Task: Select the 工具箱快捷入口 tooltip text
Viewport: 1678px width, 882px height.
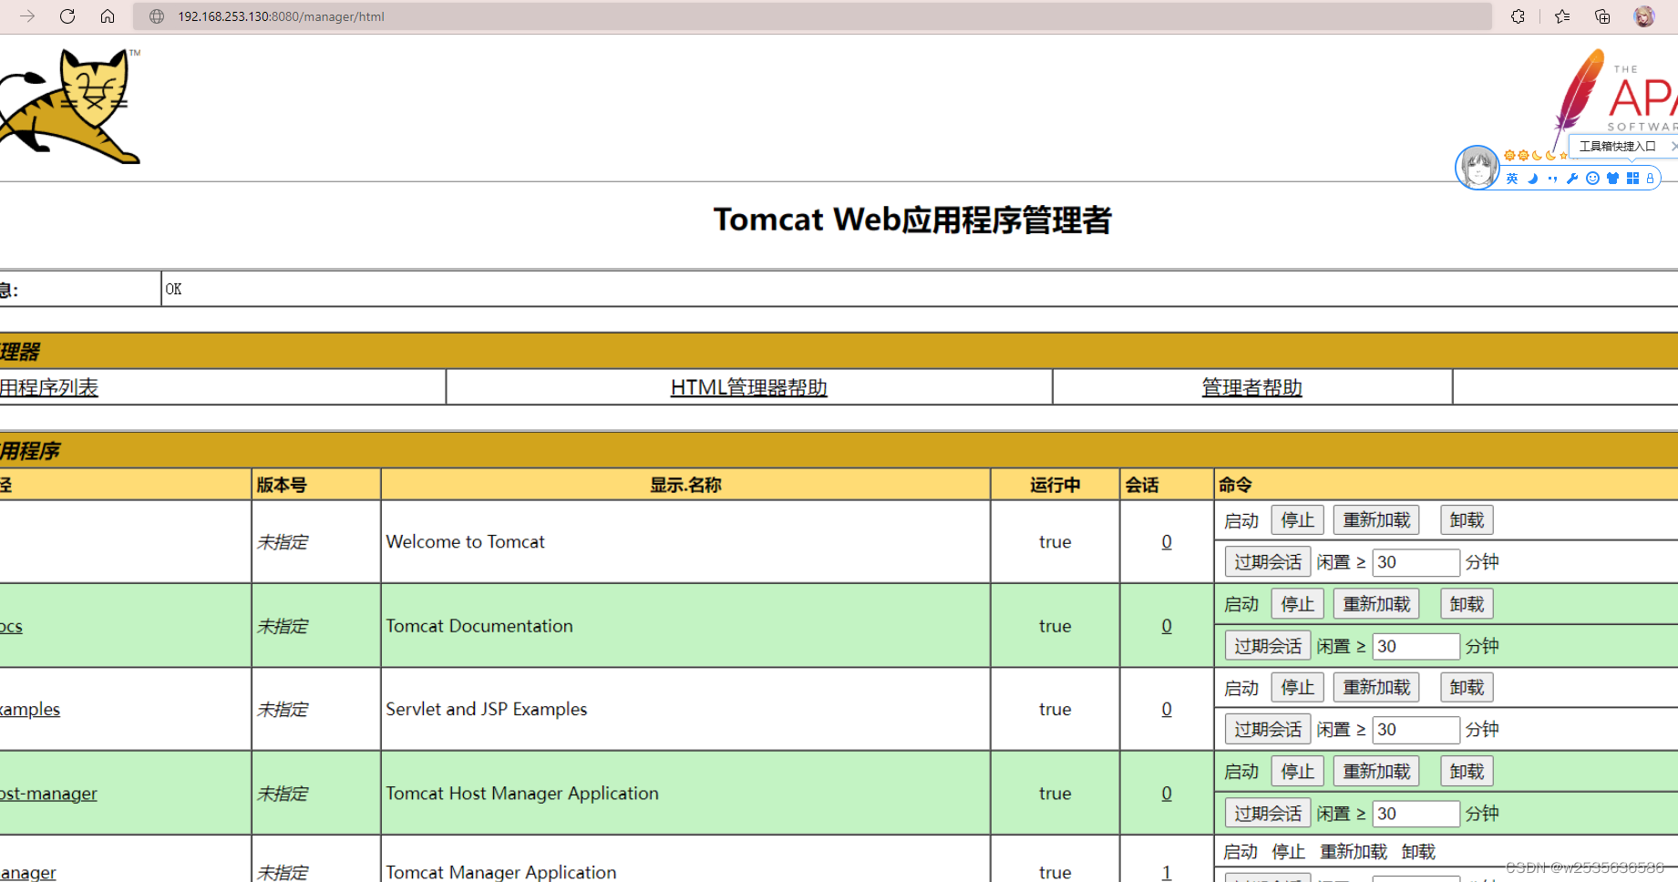Action: pyautogui.click(x=1617, y=146)
